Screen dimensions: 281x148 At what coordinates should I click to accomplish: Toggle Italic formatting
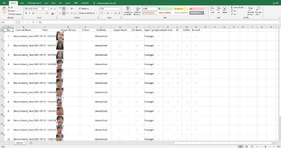click(x=30, y=13)
